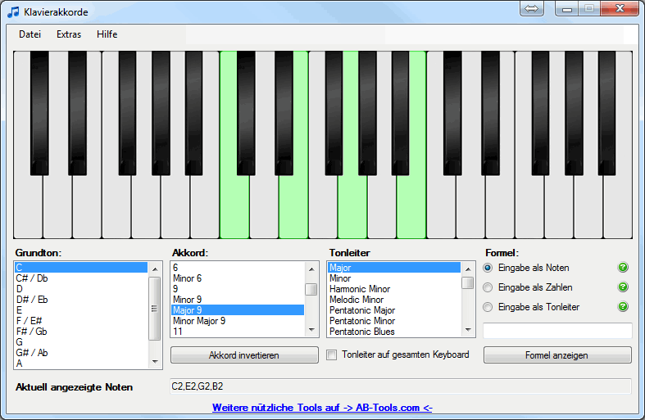645x420 pixels.
Task: Select E in Grundton list
Action: (81, 310)
